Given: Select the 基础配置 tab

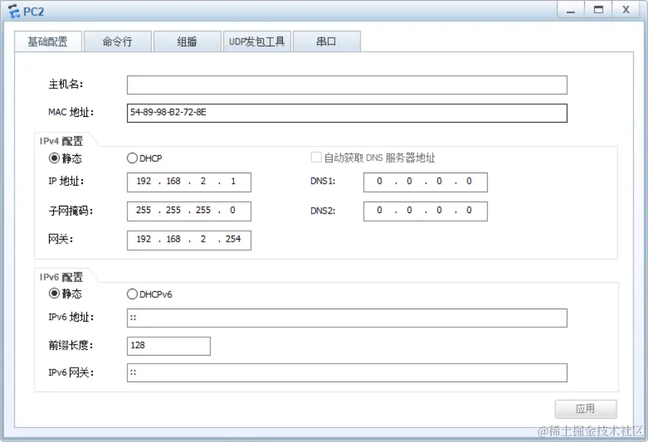Looking at the screenshot, I should pyautogui.click(x=48, y=40).
